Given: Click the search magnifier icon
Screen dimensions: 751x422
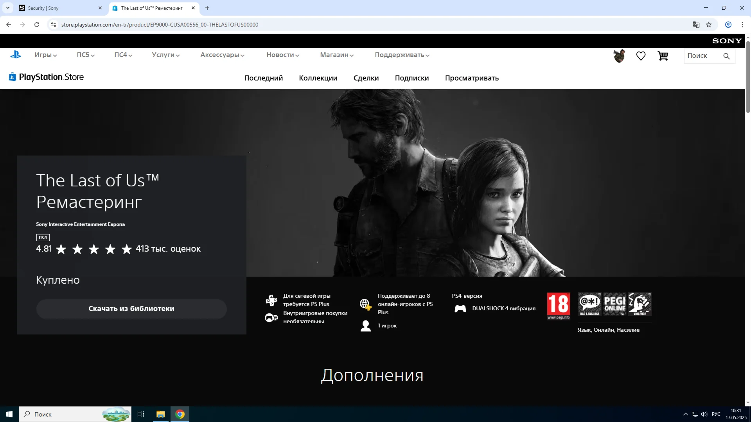Looking at the screenshot, I should click(x=726, y=56).
